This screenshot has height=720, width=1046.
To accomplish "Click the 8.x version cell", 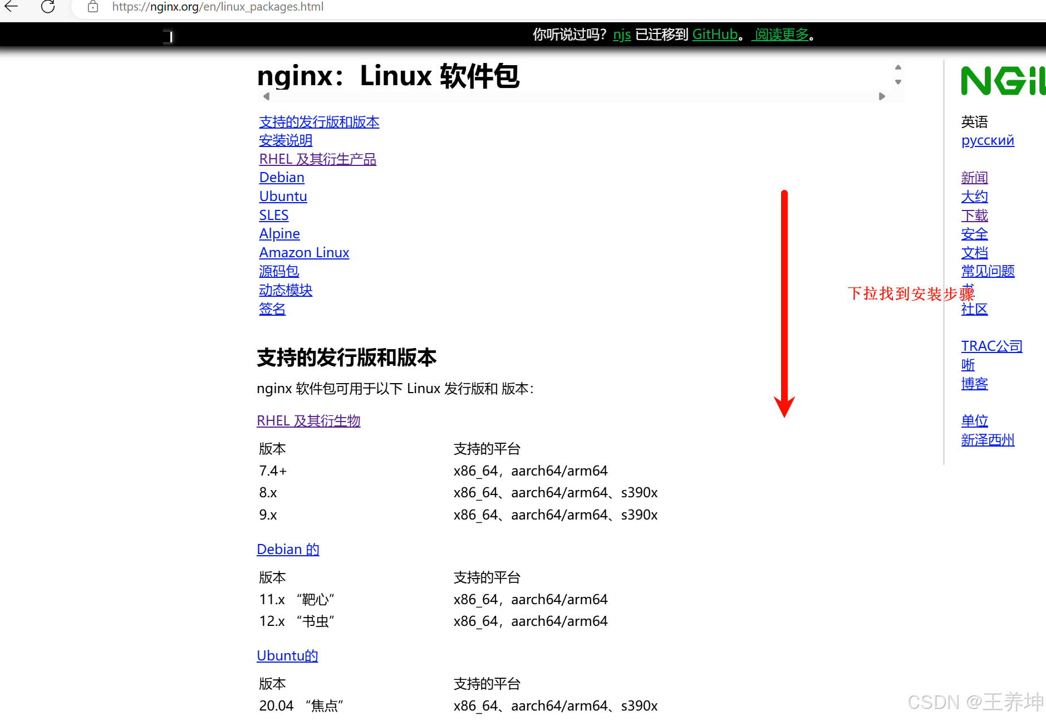I will point(268,493).
